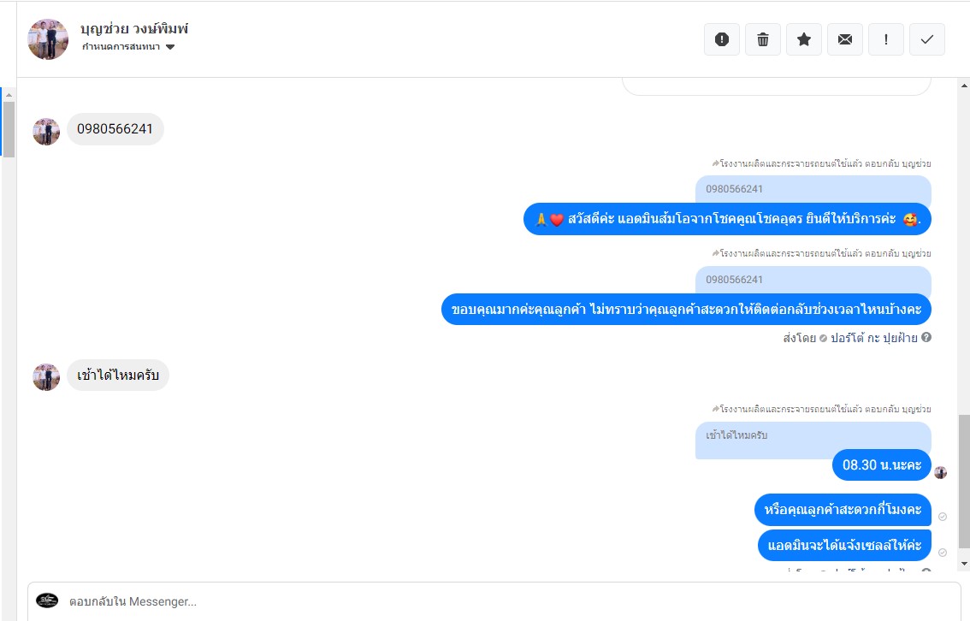Open conversation assignment dropdown under contact name
Screen dimensions: 970x621
128,47
